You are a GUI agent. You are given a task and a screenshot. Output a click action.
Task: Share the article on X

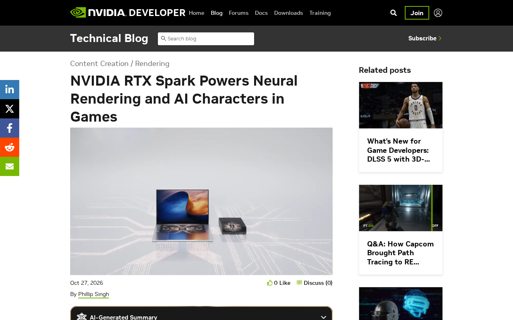point(10,109)
